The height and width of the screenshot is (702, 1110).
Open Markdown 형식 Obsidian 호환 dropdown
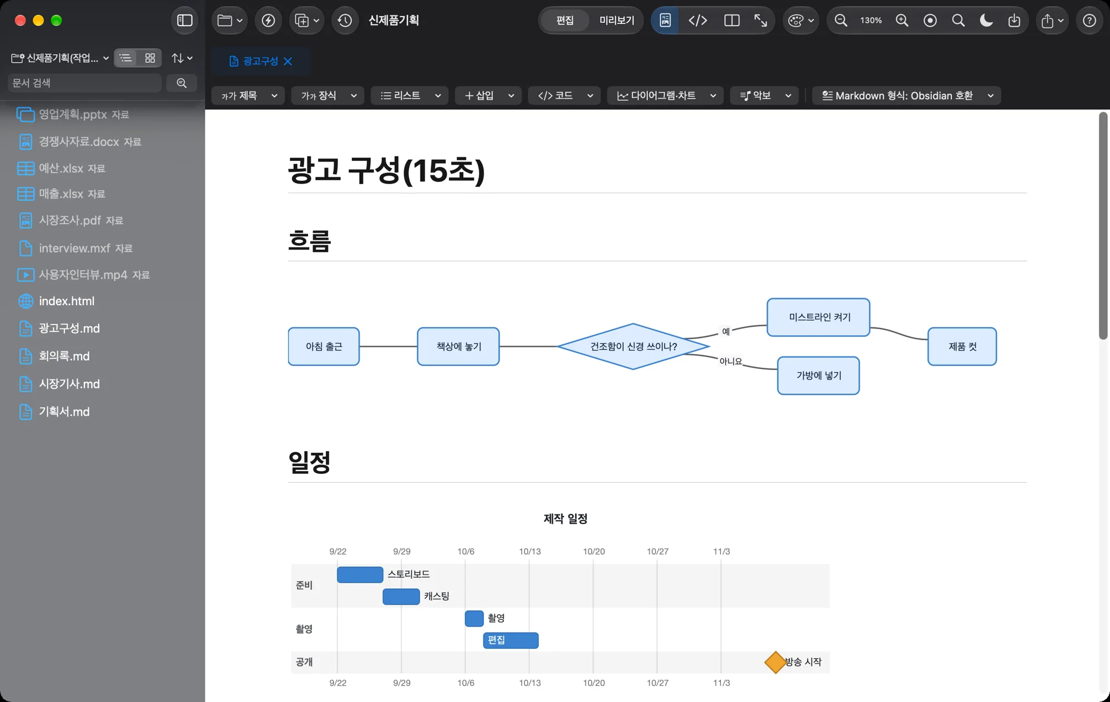point(906,95)
